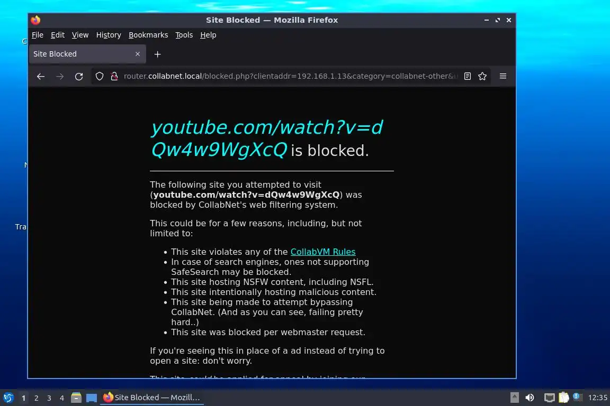This screenshot has height=406, width=610.
Task: Switch to workspace 1
Action: (x=23, y=398)
